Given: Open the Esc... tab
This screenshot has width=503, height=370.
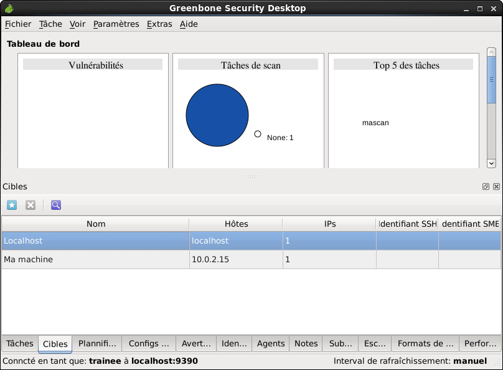Looking at the screenshot, I should click(x=375, y=344).
